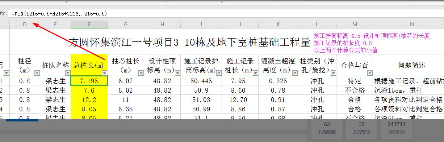This screenshot has height=142, width=444.
Task: Select the 冲孔 cell in the 待定 row
Action: (317, 81)
